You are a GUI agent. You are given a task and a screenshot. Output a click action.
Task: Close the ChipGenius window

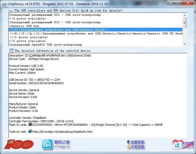pos(188,3)
